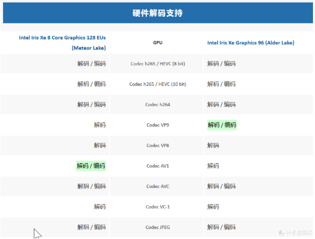Image resolution: width=315 pixels, height=239 pixels.
Task: Click Alder Lake 解码 / 编码 in AVC row
Action: click(x=221, y=186)
